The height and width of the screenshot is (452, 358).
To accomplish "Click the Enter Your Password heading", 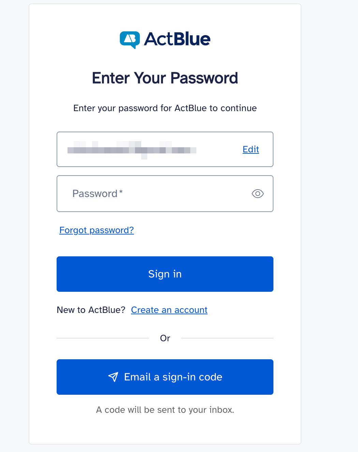I will (165, 78).
